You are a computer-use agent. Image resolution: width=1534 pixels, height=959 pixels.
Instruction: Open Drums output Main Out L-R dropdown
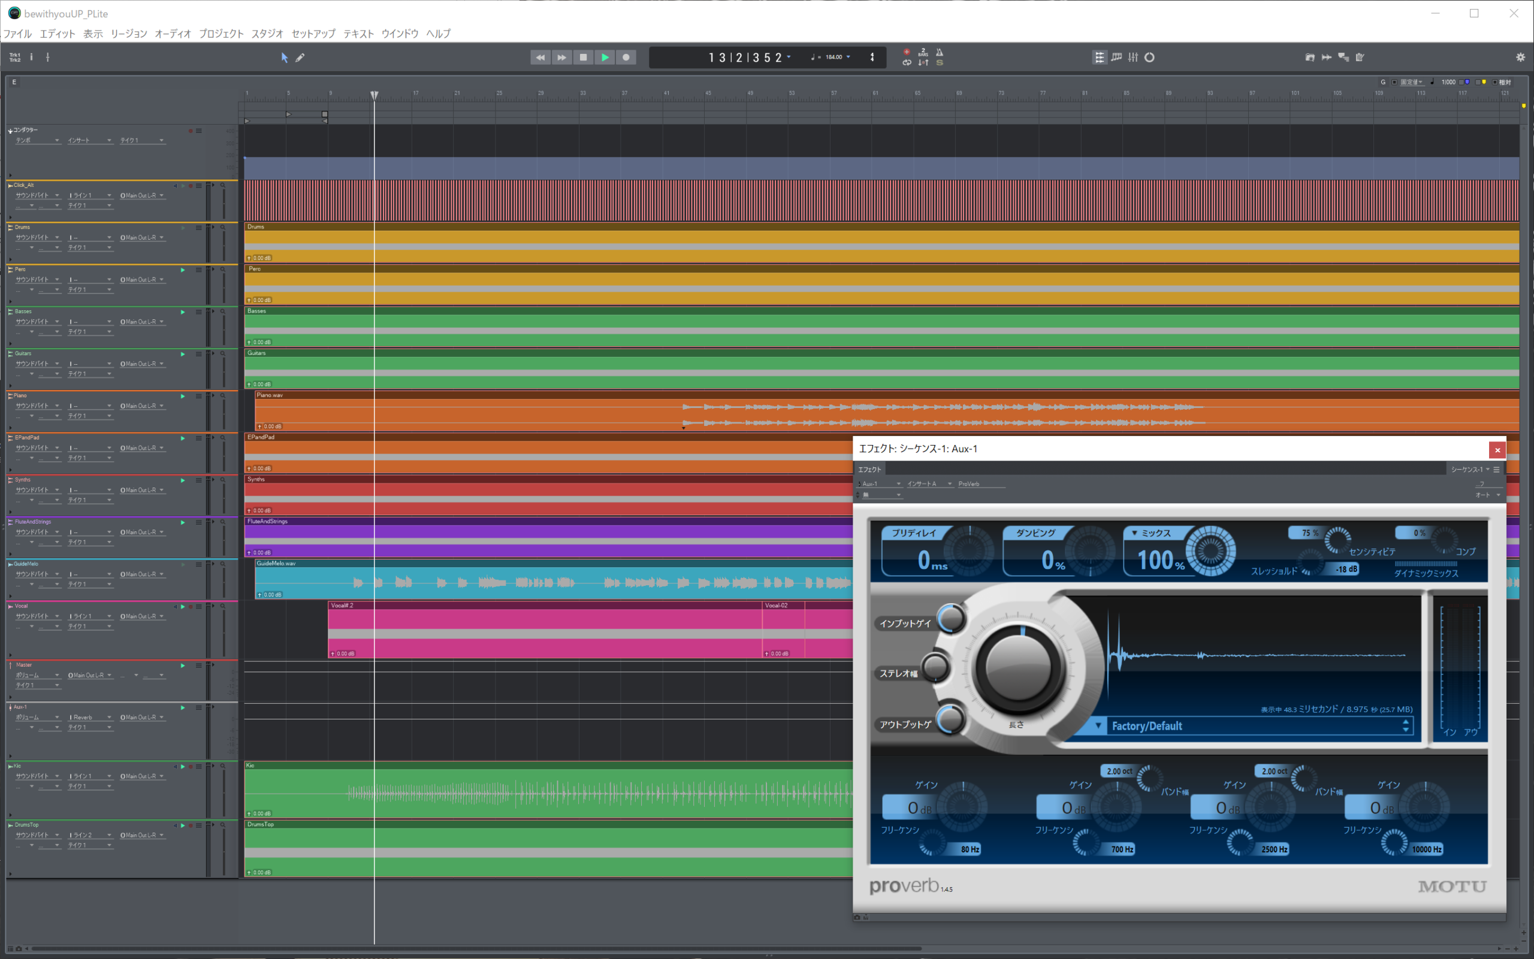[143, 238]
